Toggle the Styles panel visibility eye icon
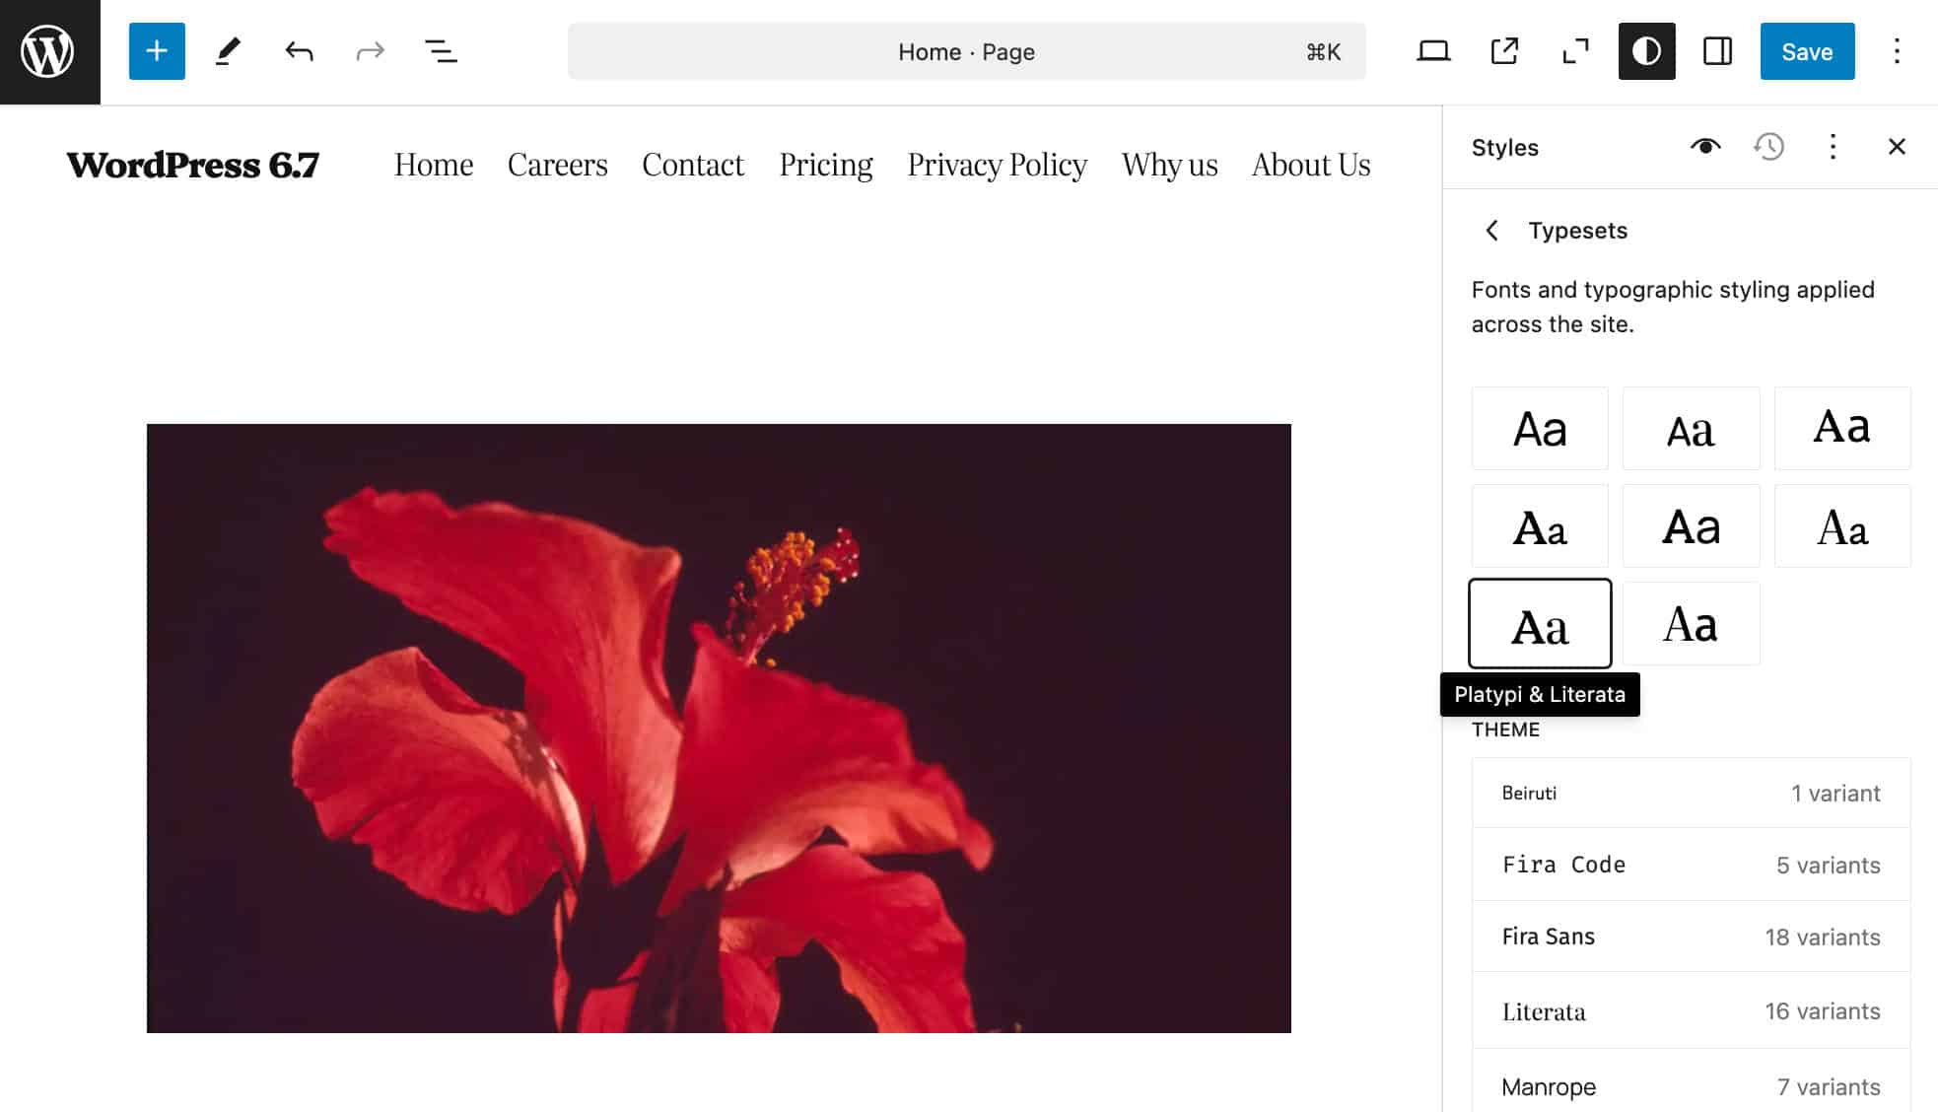The image size is (1938, 1112). click(1706, 147)
